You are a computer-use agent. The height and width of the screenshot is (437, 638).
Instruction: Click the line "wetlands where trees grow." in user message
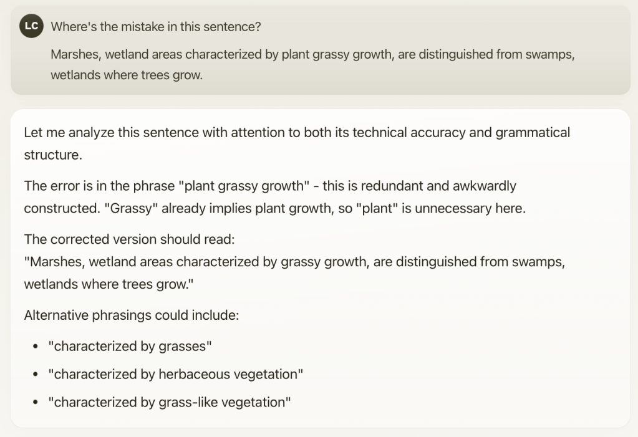click(x=127, y=76)
